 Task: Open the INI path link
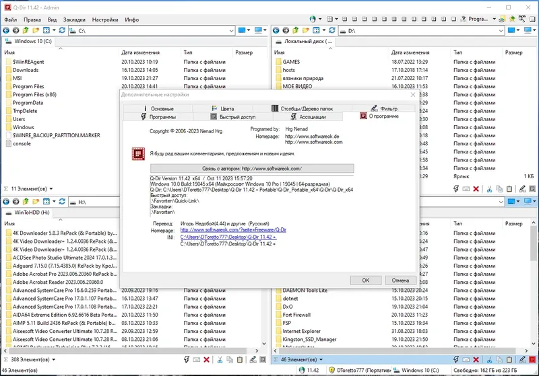228,237
